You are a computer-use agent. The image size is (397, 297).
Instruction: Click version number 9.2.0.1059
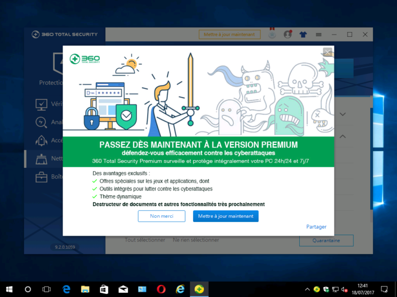point(65,247)
